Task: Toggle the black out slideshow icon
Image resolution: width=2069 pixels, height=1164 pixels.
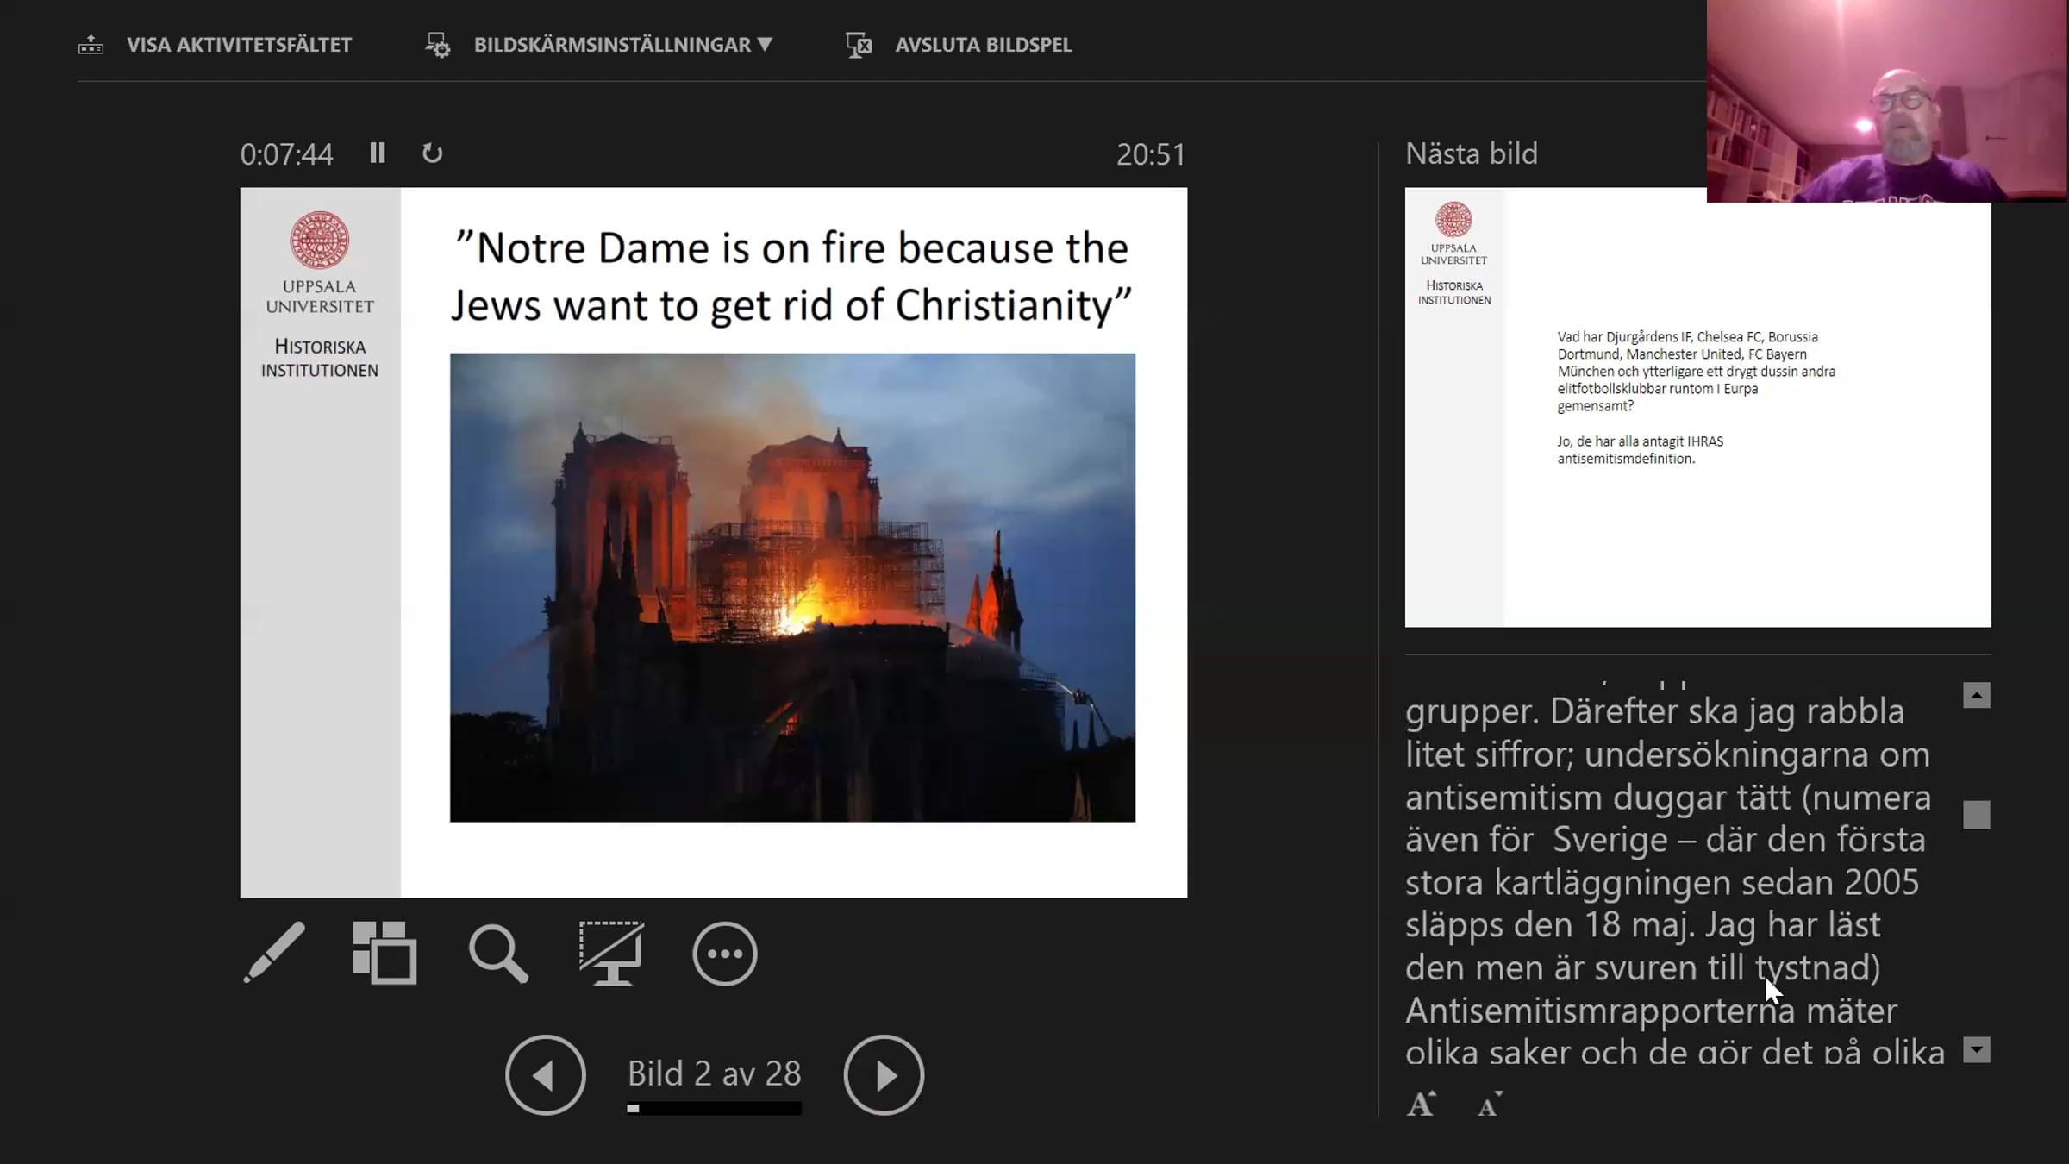Action: click(610, 953)
